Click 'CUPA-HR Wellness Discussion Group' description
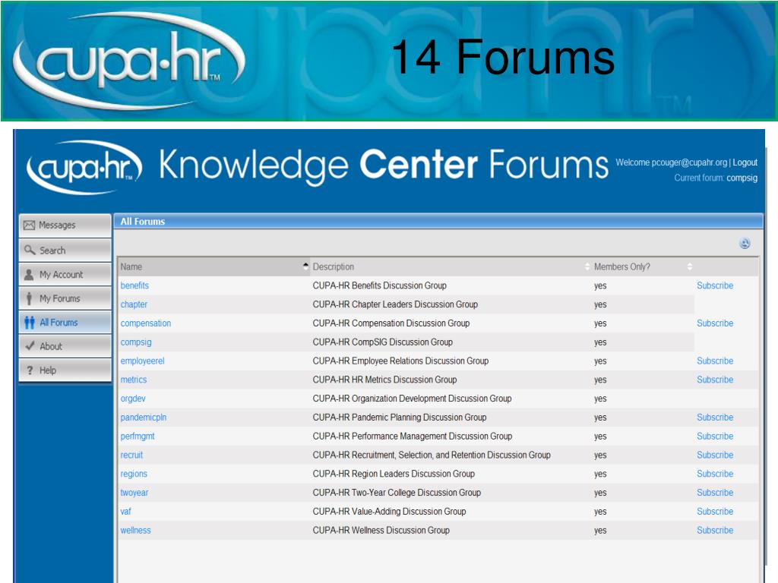The image size is (778, 583). (381, 531)
